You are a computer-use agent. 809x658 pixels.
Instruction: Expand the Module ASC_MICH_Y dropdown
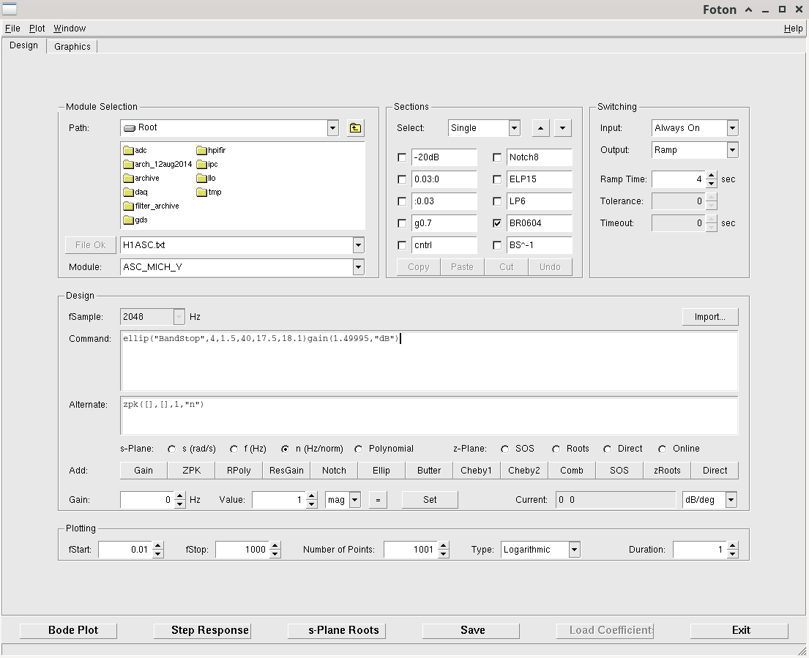point(358,267)
